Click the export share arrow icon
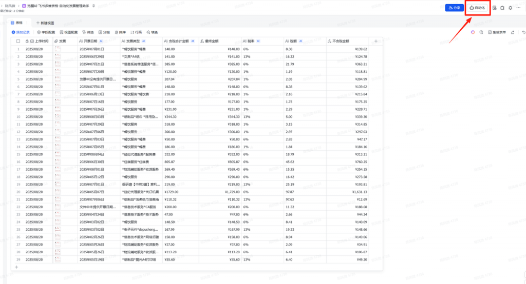This screenshot has width=526, height=284. click(513, 32)
